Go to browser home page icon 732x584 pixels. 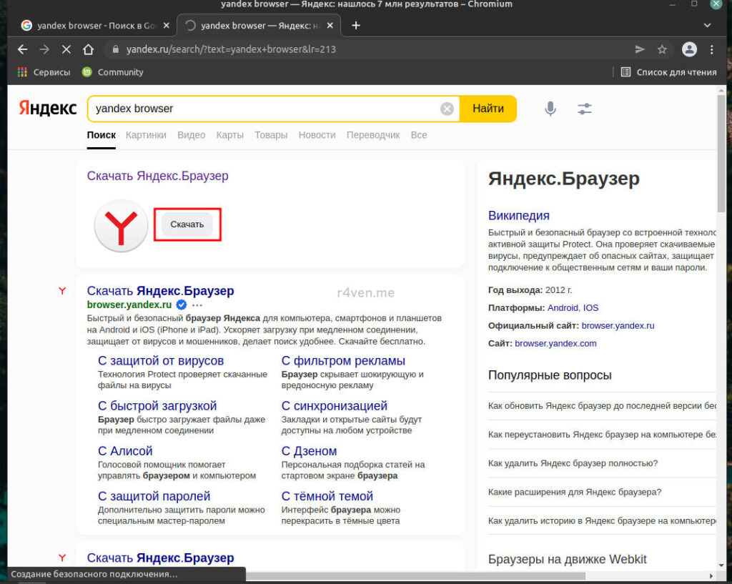click(88, 49)
